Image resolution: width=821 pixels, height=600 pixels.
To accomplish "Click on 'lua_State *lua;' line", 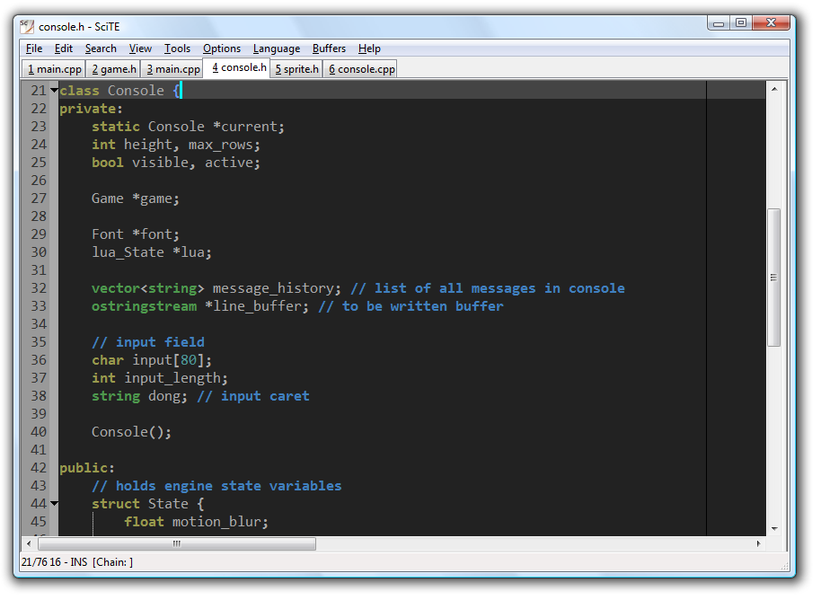I will click(x=152, y=252).
